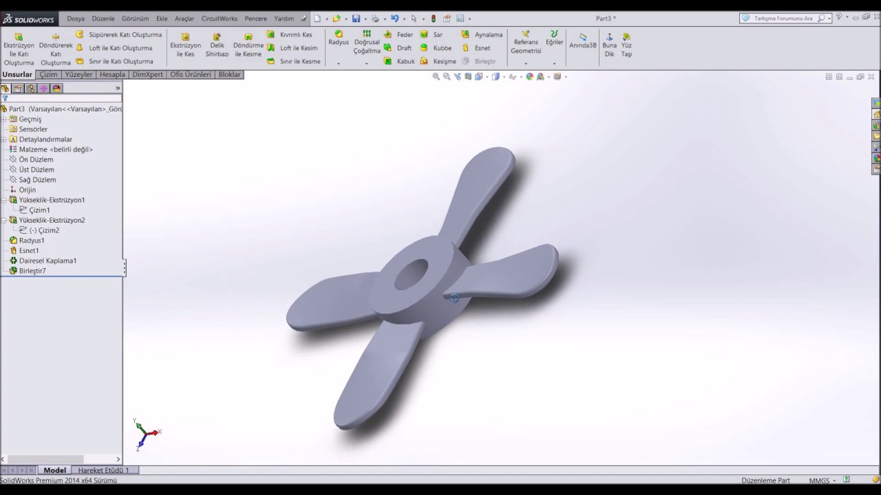Click the Tartışma Forumunu Ara search box

click(785, 19)
